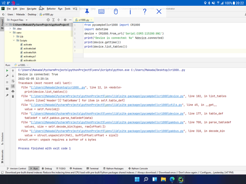
Task: Open Python Packages tool window
Action: tap(113, 169)
